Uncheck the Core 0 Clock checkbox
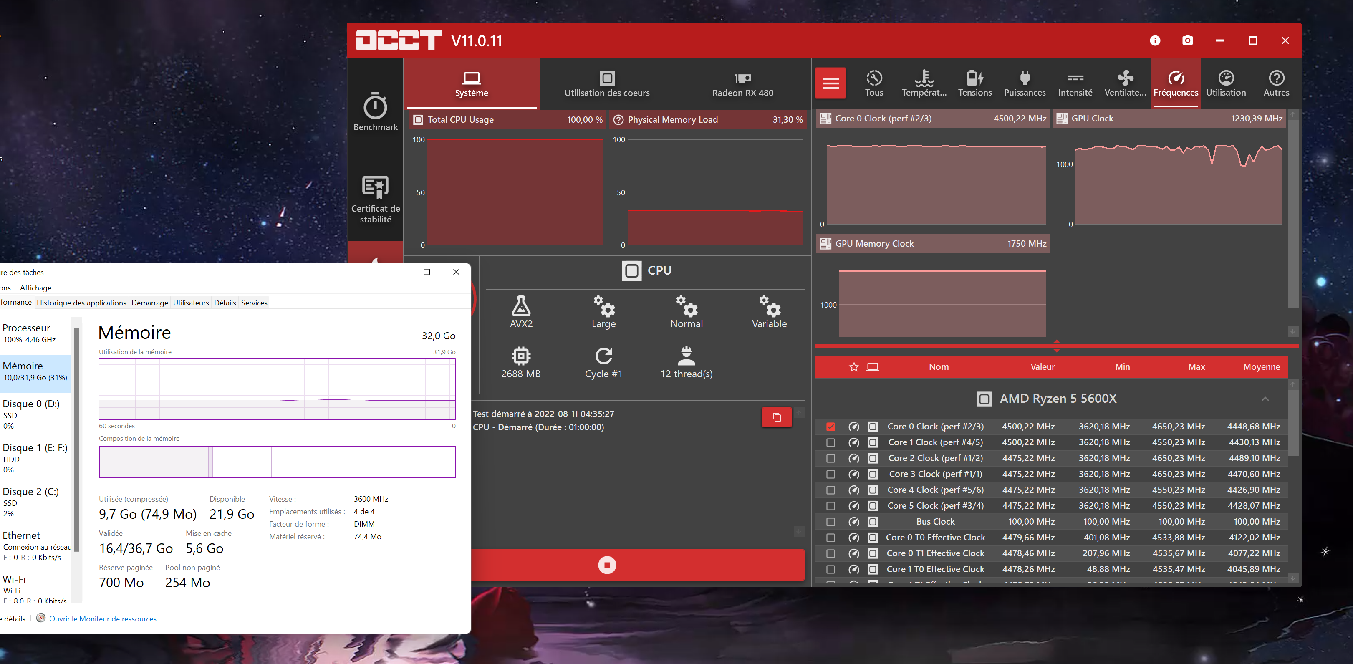The height and width of the screenshot is (664, 1353). 830,427
